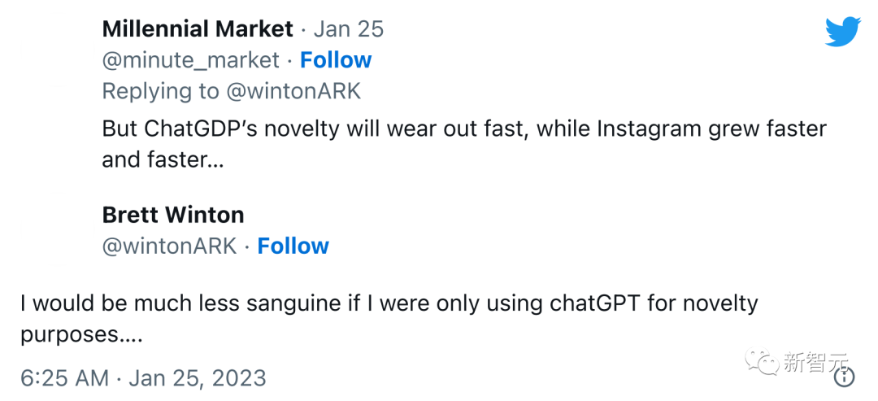Open Millennial Market's profile name
Screen dimensions: 878x401
[x=197, y=29]
